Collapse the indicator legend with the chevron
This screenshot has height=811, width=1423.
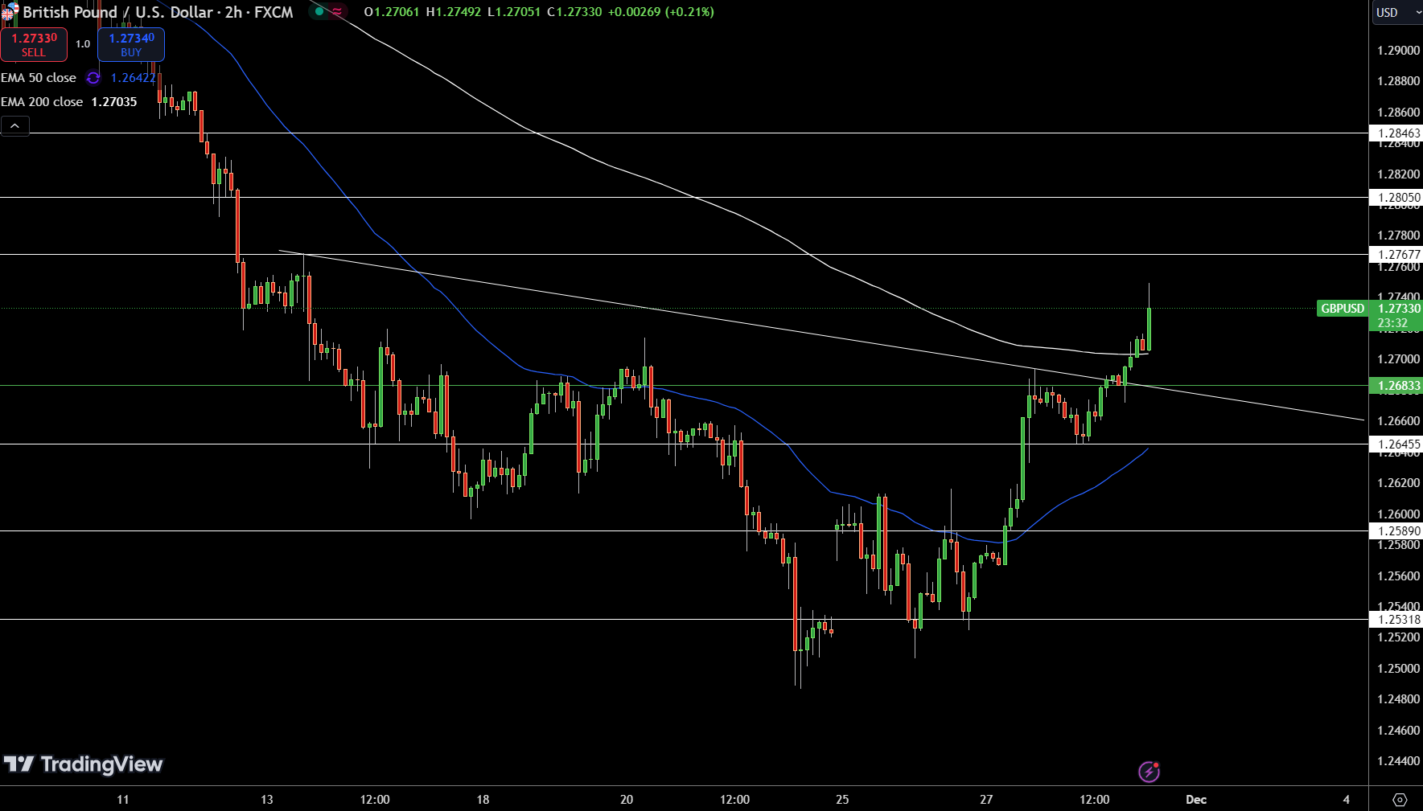click(15, 125)
